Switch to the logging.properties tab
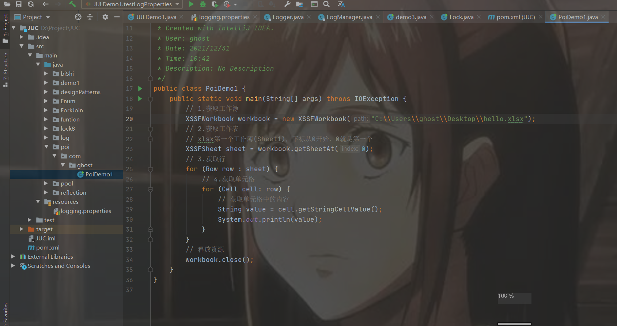Viewport: 617px width, 326px height. [x=224, y=17]
